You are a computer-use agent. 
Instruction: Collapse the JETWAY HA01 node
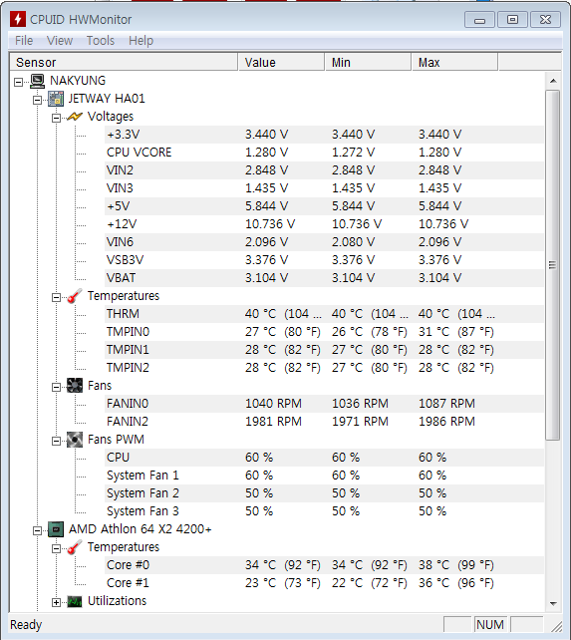(x=37, y=100)
